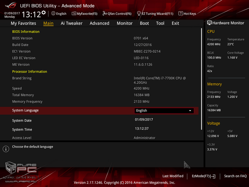Screen dimensions: 249x187
Task: Click the Choose the default language hint
Action: pos(33,146)
